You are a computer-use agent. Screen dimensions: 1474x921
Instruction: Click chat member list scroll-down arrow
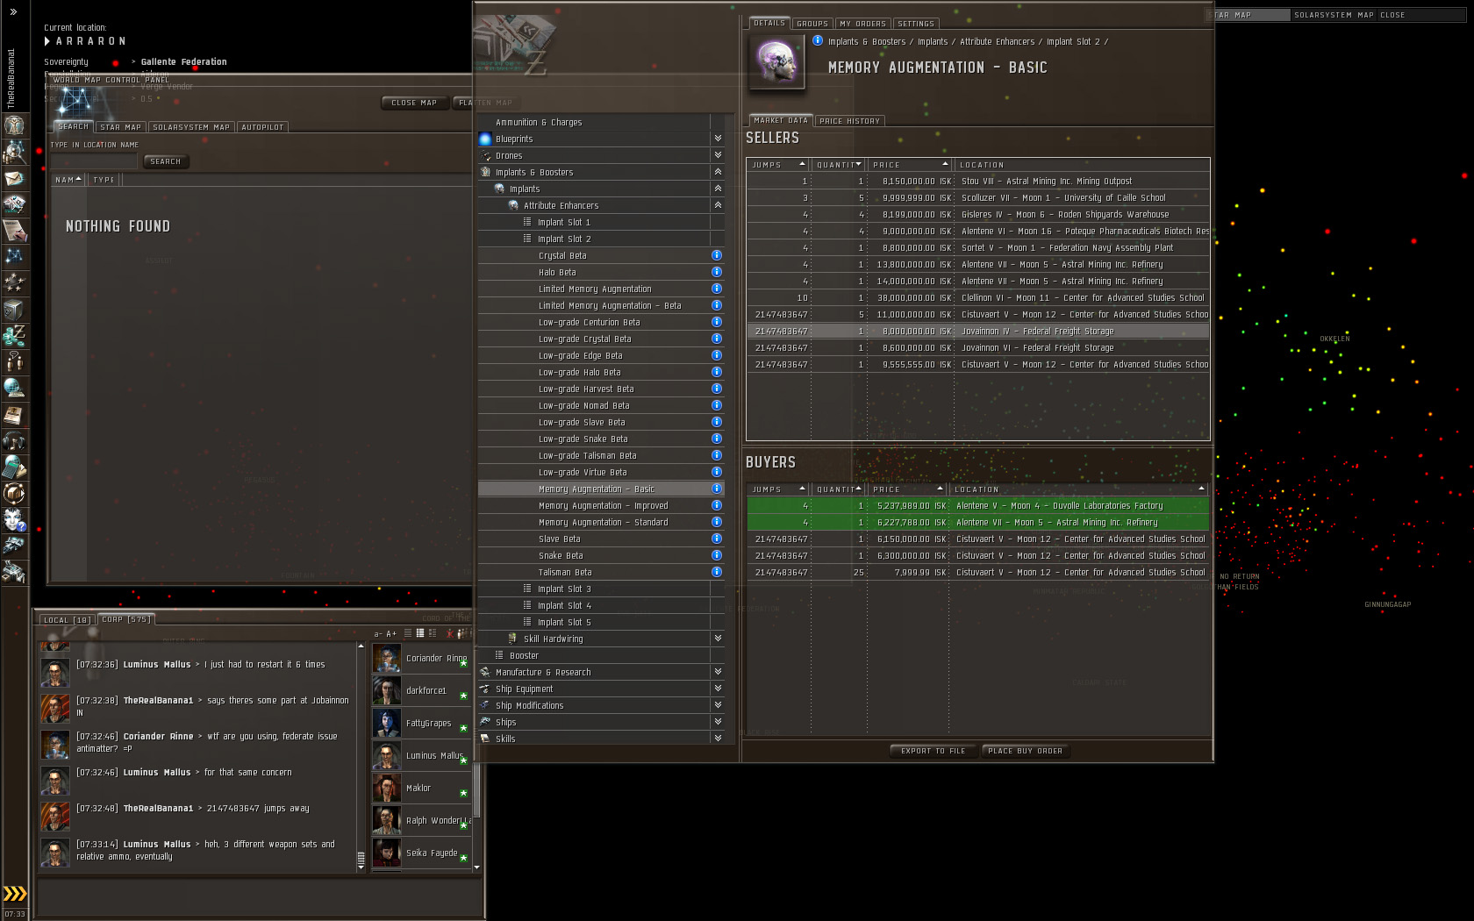coord(476,867)
